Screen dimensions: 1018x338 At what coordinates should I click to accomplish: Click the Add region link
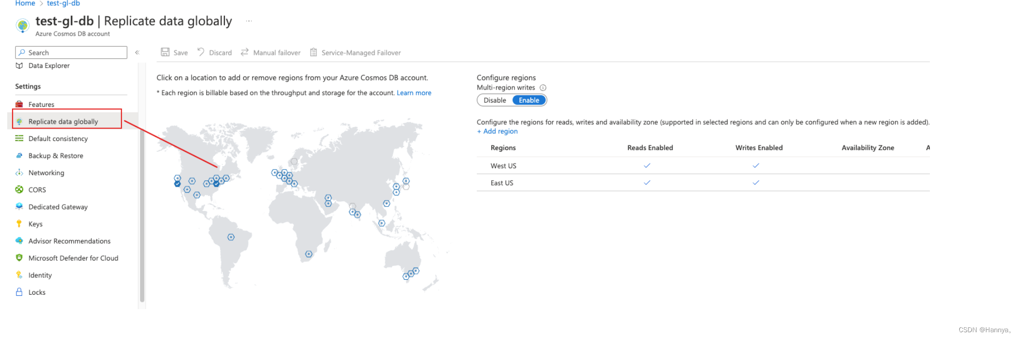(497, 131)
